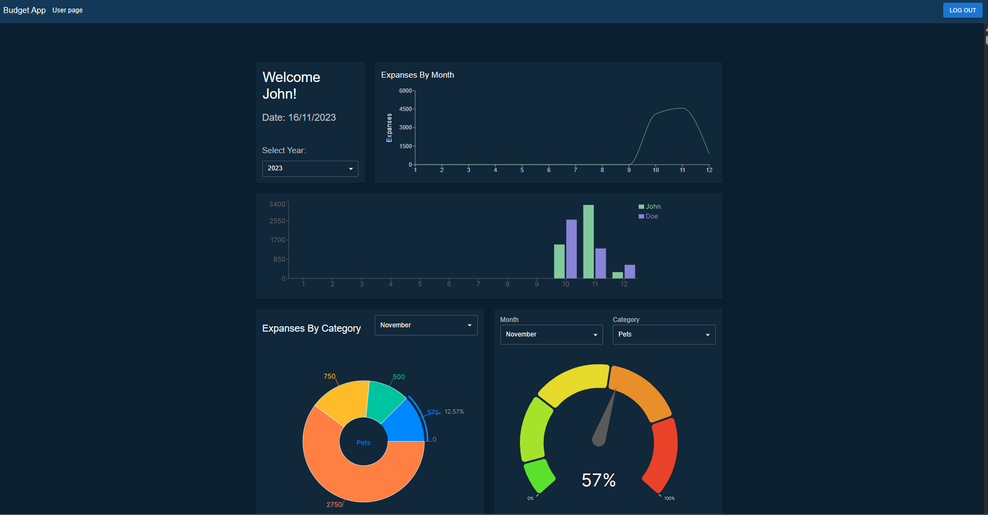Click the Date: 16/11/2023 text

tap(299, 118)
